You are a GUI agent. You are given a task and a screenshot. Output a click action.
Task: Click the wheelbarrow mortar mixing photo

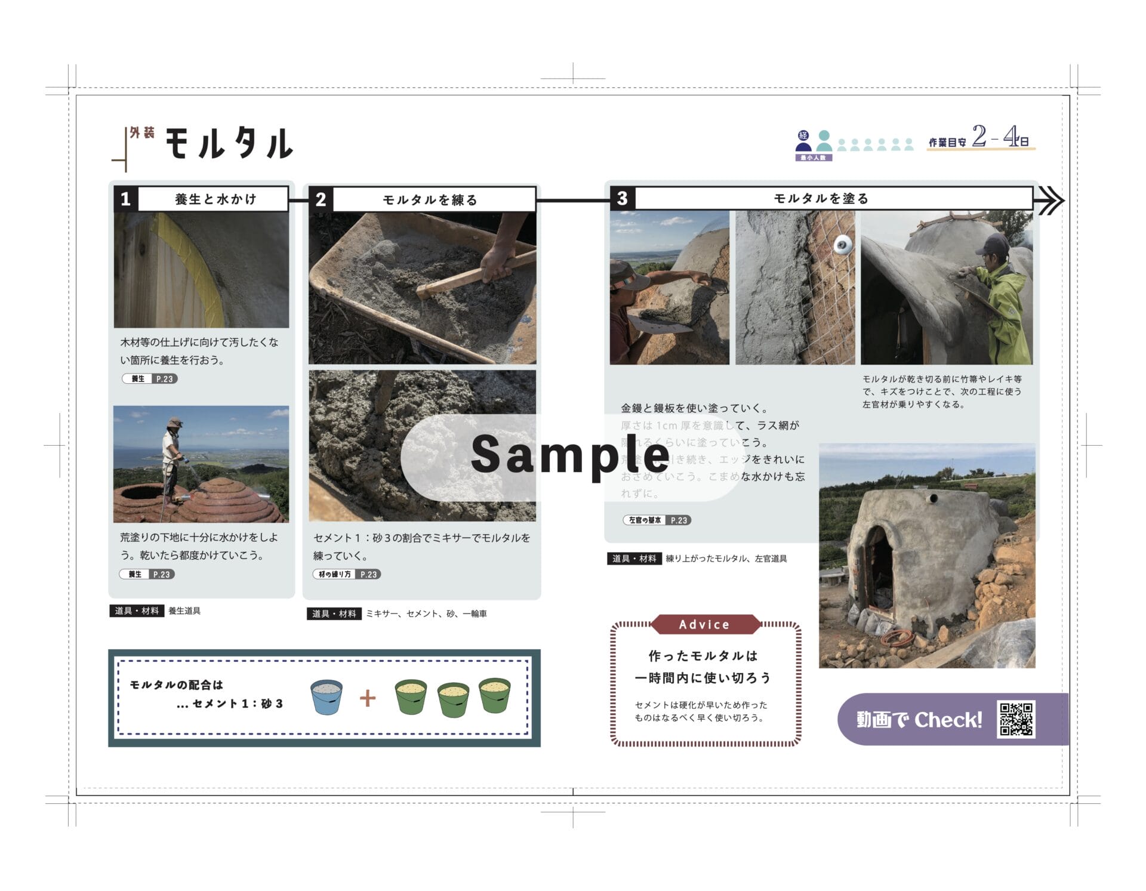pos(422,288)
